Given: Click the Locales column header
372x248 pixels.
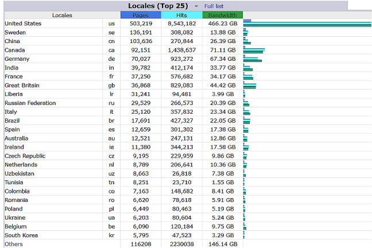Looking at the screenshot, I should [62, 15].
